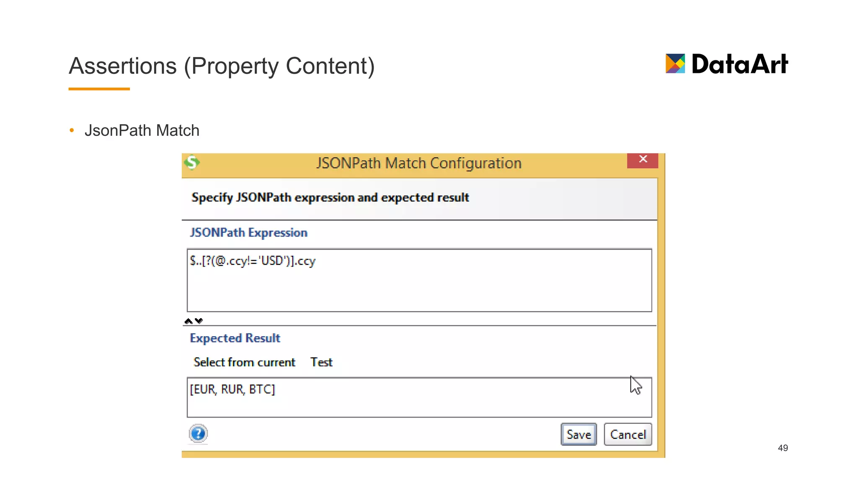Click the help question mark icon
Screen dimensions: 858x483
198,434
